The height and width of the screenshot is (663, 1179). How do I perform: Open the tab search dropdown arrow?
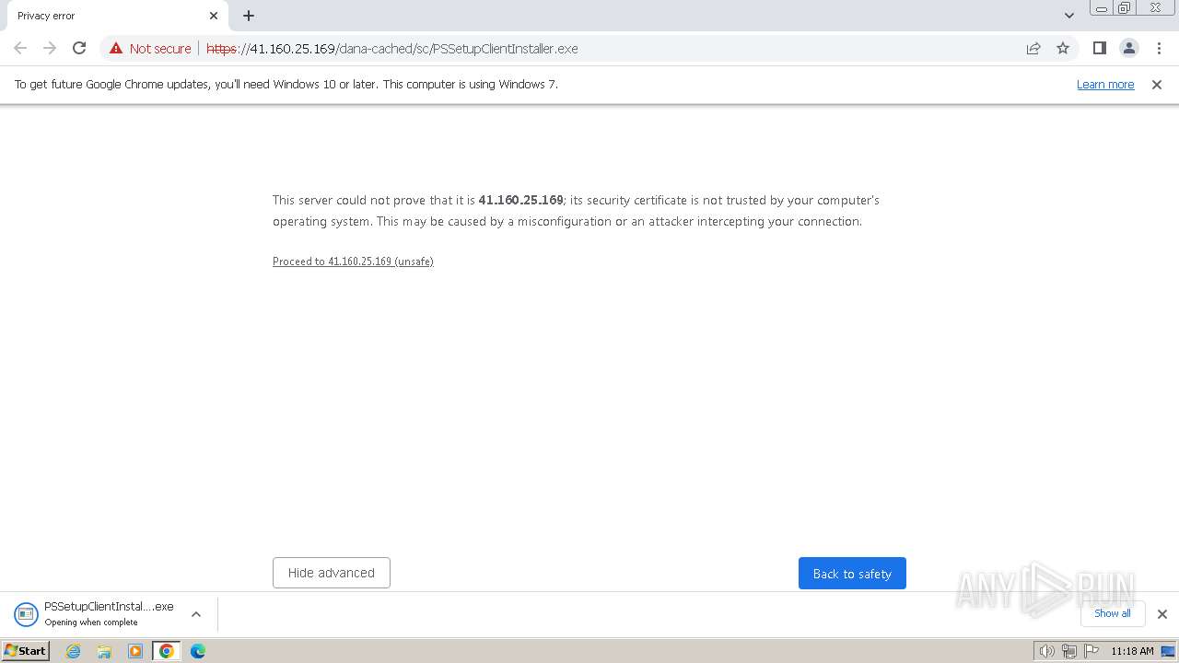(x=1068, y=16)
